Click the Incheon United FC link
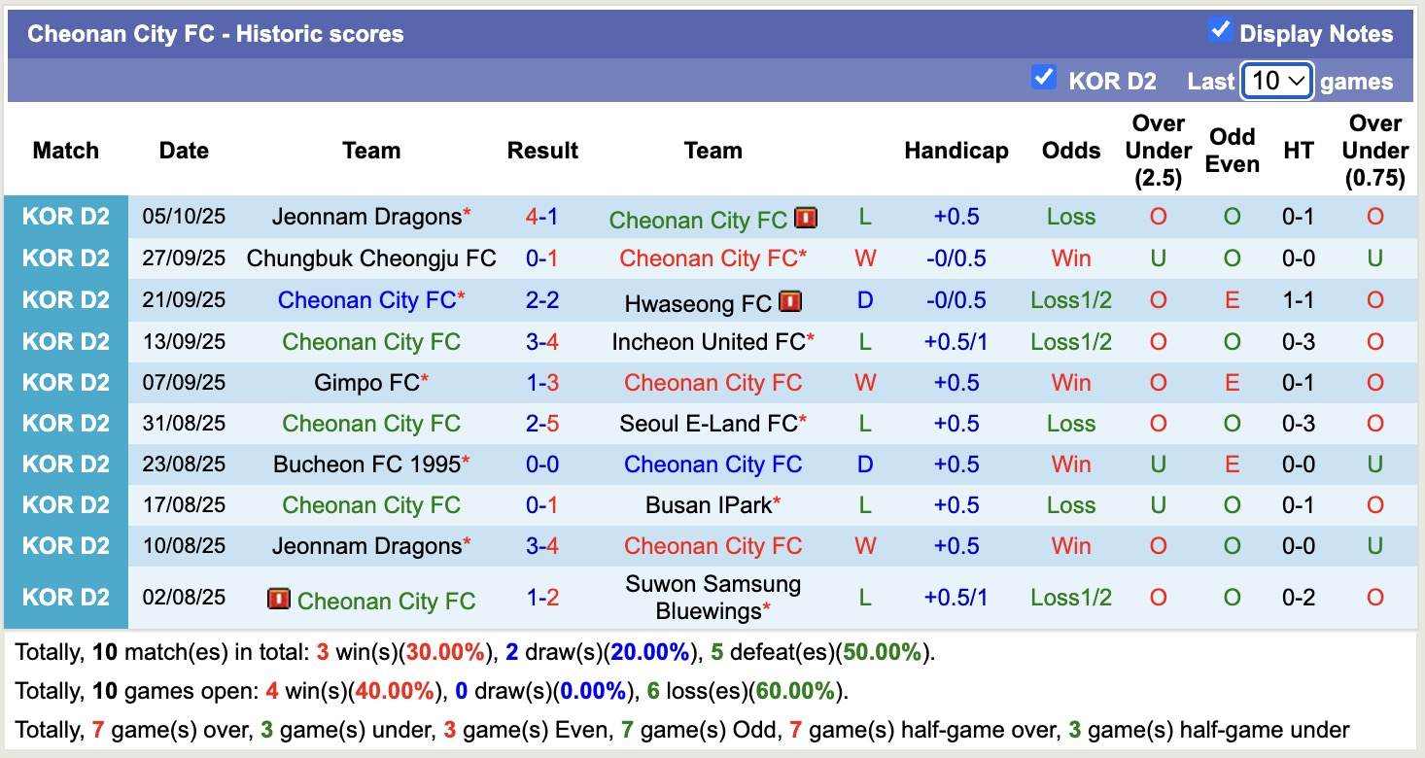The height and width of the screenshot is (758, 1425). (x=708, y=341)
